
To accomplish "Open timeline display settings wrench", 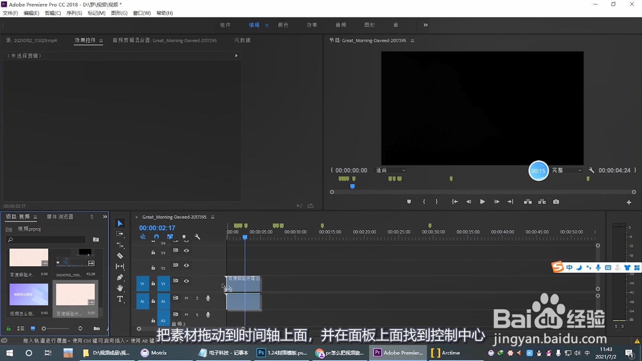I will click(x=197, y=237).
